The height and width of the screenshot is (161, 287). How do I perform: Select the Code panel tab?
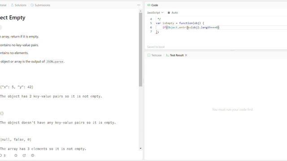[x=153, y=5]
